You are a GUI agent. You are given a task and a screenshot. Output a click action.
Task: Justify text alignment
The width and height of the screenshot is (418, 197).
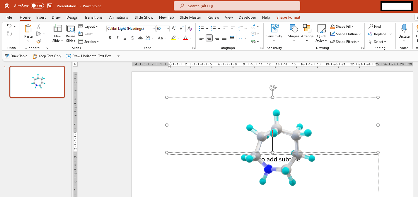click(x=224, y=38)
